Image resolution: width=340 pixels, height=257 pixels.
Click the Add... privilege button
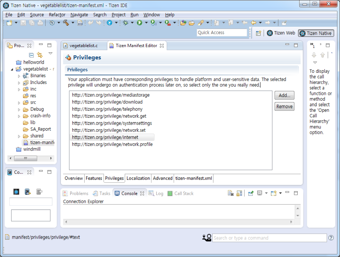pyautogui.click(x=284, y=95)
